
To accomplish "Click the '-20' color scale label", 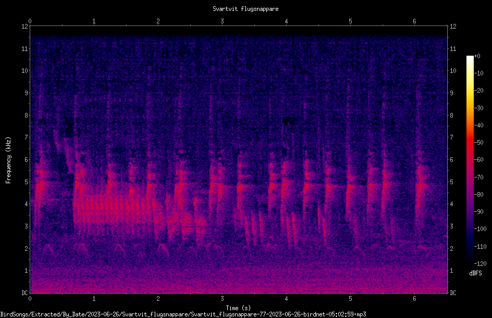I will [478, 91].
